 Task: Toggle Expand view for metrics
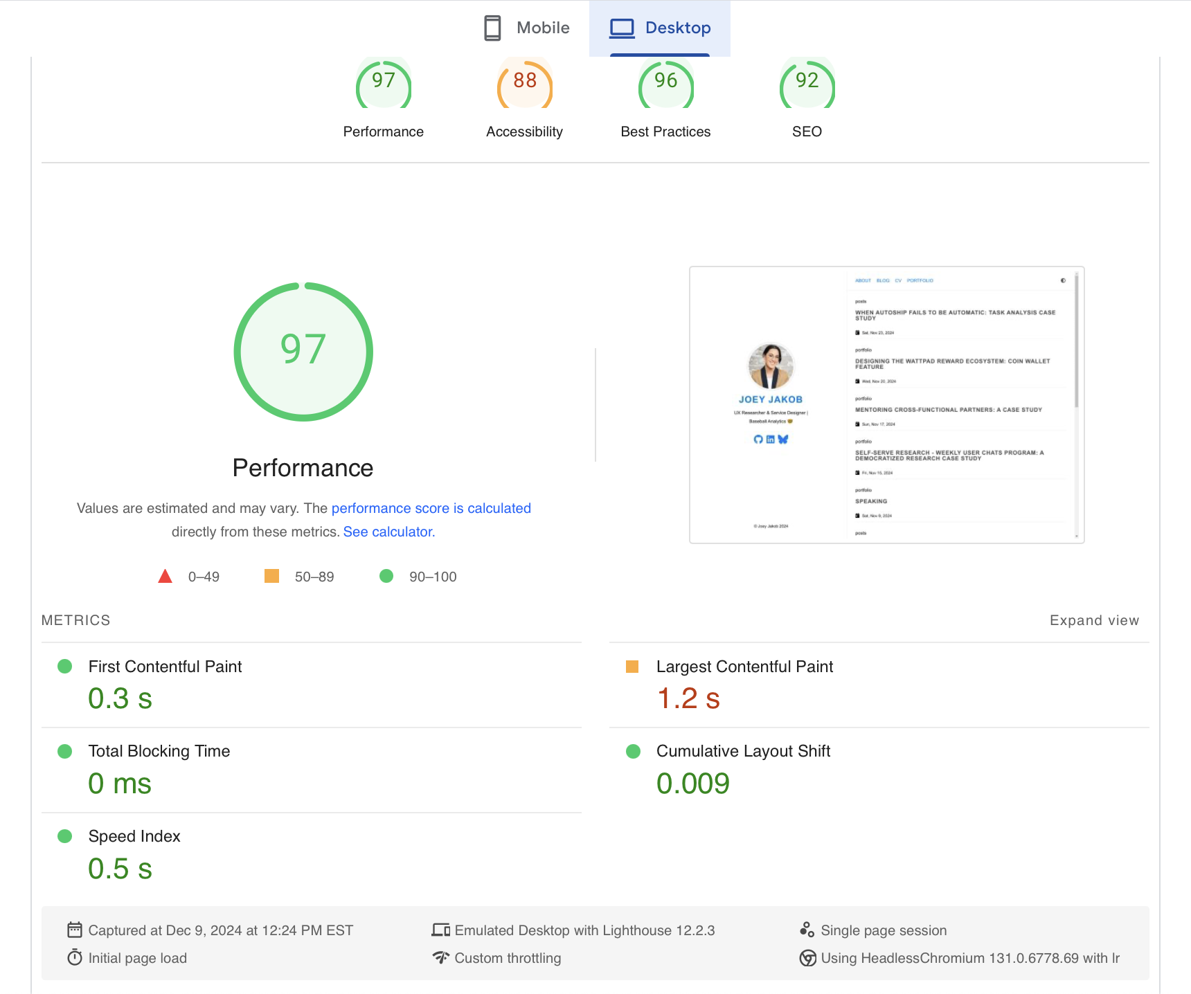click(1093, 620)
